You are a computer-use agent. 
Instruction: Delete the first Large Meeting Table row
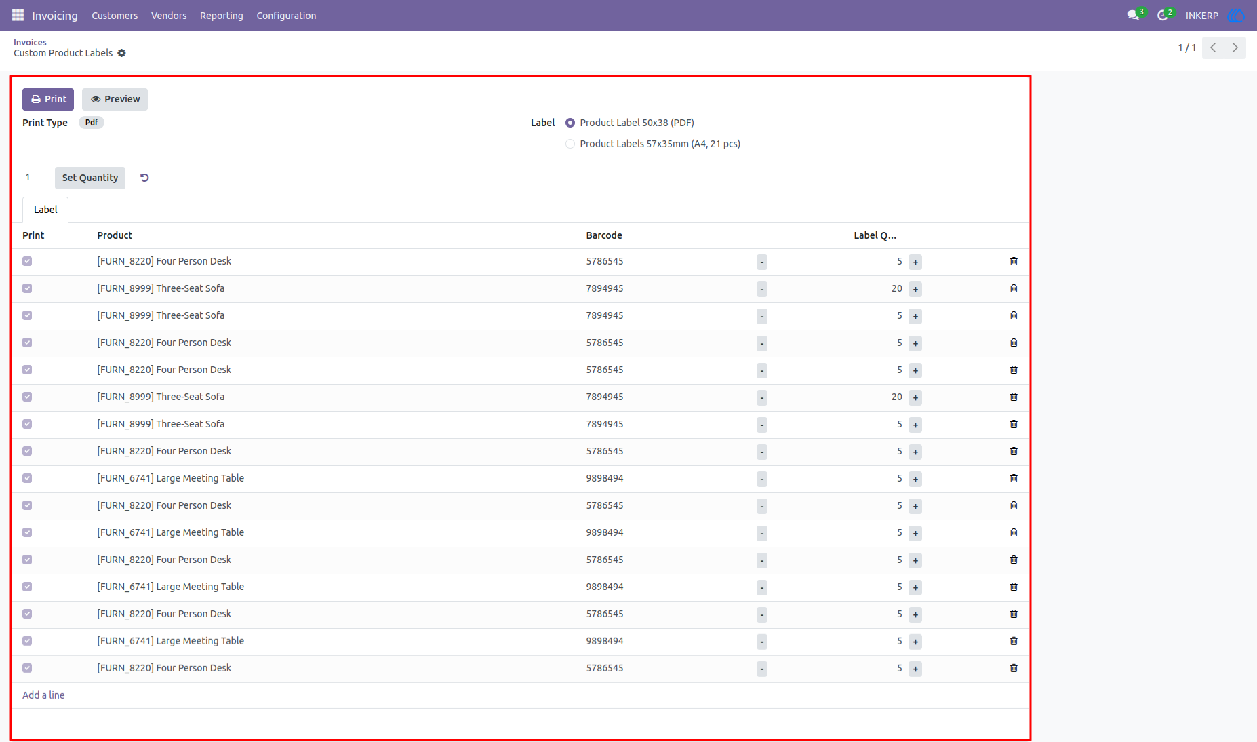point(1014,478)
